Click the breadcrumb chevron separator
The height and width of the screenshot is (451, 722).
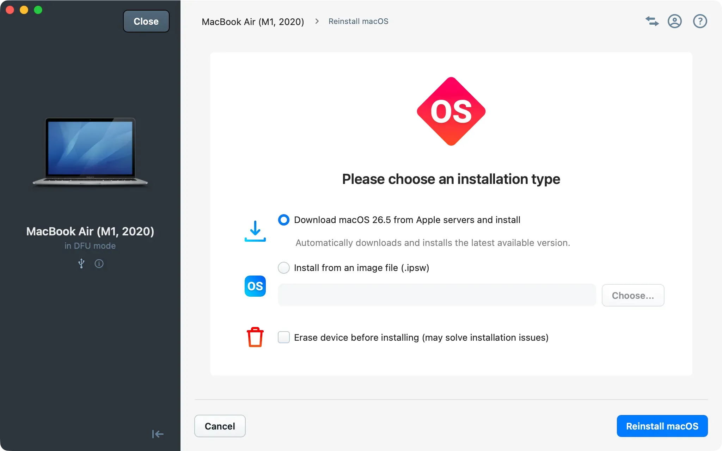click(317, 21)
